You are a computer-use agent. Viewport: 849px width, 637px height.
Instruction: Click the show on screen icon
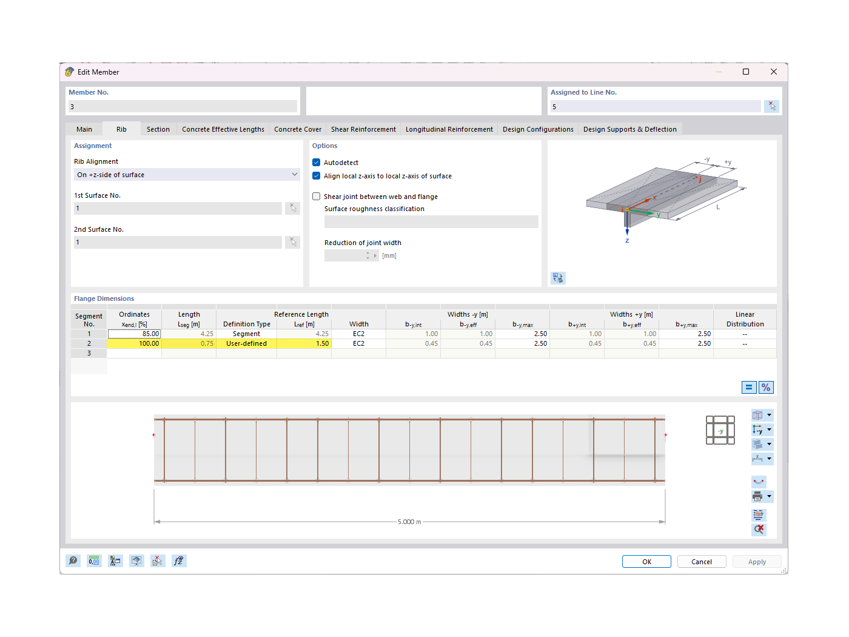coord(136,561)
